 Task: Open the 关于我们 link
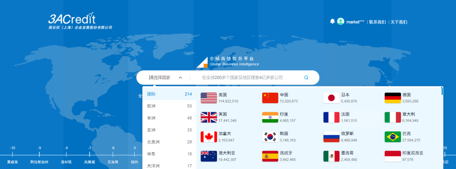(399, 22)
